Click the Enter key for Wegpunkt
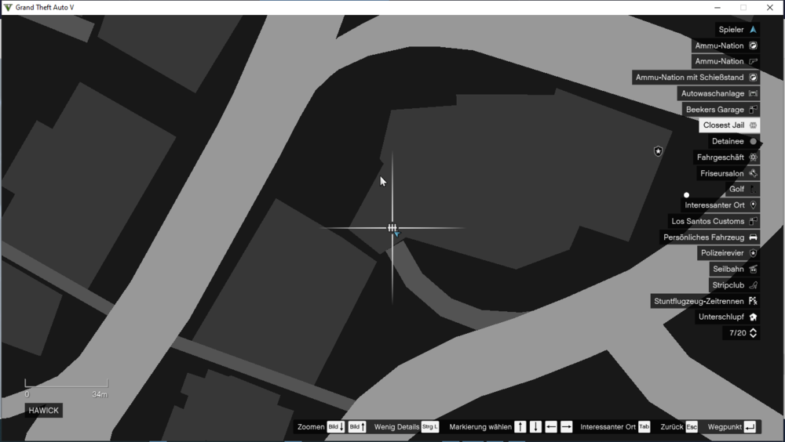This screenshot has width=785, height=442. [750, 427]
